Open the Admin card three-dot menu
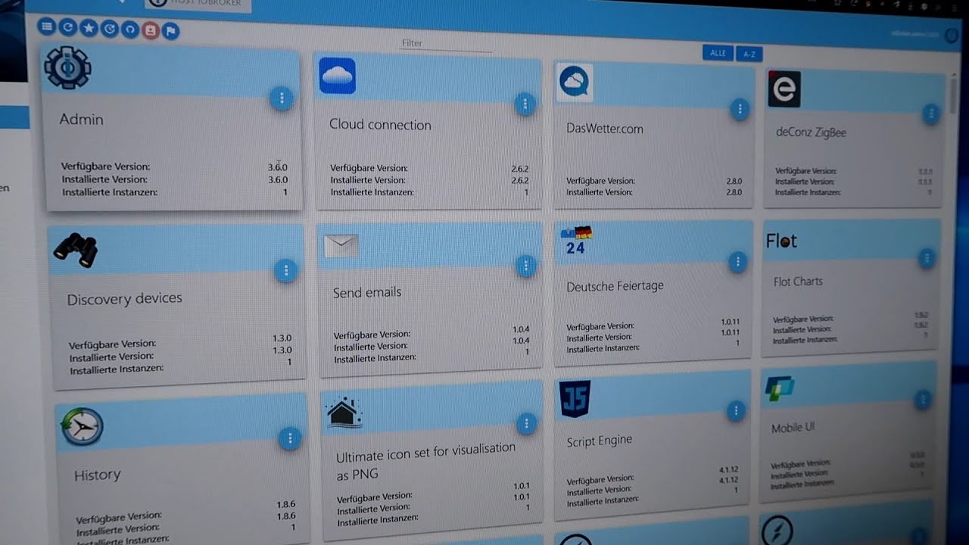 (282, 98)
